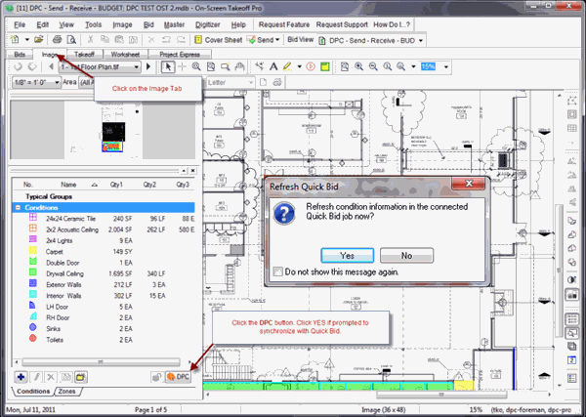Open the highlighter tool dropdown arrow
The width and height of the screenshot is (586, 417).
pyautogui.click(x=300, y=66)
